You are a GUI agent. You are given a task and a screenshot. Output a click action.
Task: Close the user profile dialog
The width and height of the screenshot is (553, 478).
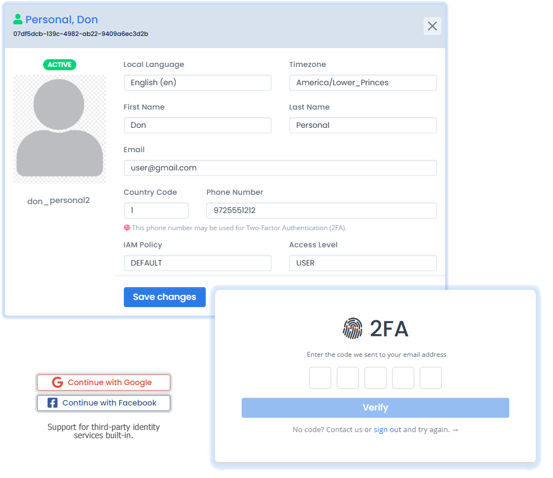(432, 26)
